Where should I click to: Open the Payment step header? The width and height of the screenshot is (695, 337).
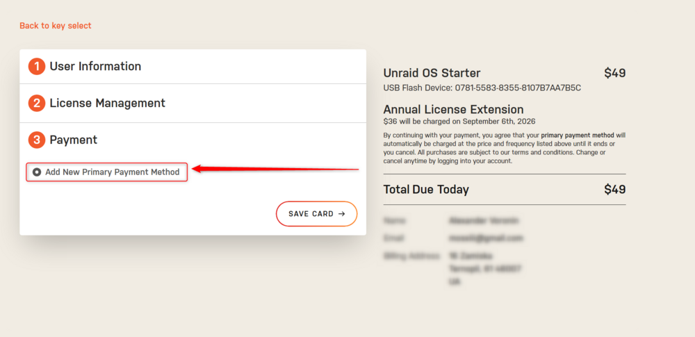[x=193, y=140]
